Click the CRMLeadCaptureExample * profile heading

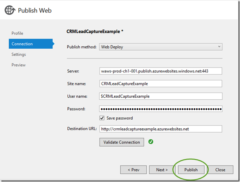[x=95, y=31]
